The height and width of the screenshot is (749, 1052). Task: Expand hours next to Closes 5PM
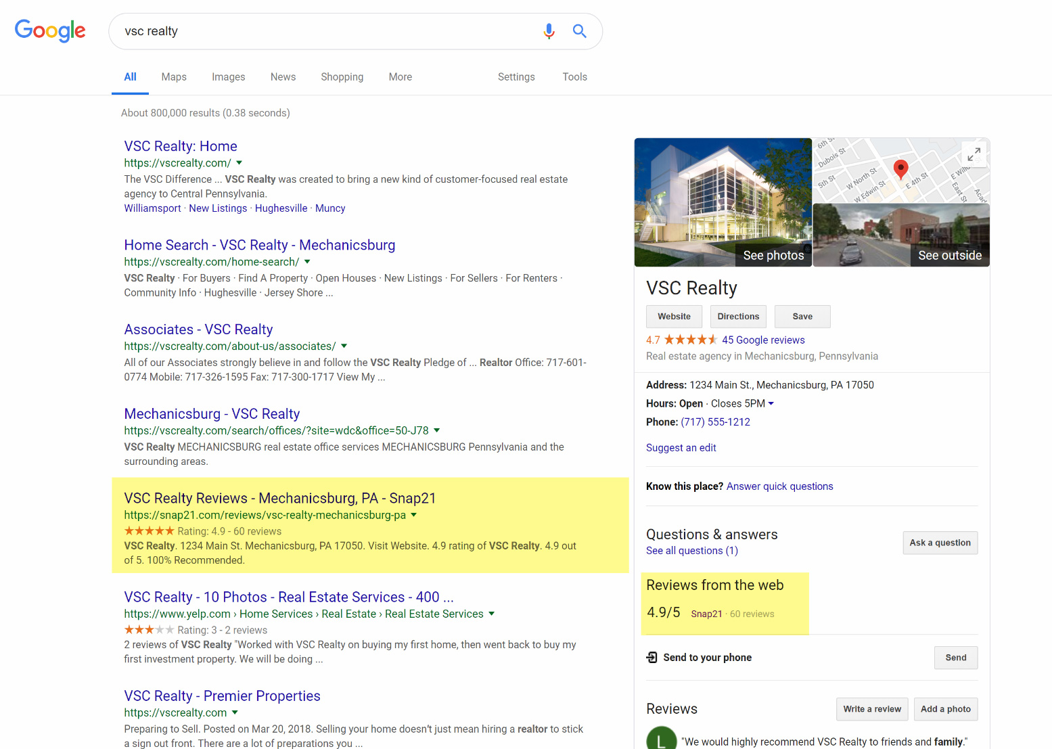coord(771,404)
